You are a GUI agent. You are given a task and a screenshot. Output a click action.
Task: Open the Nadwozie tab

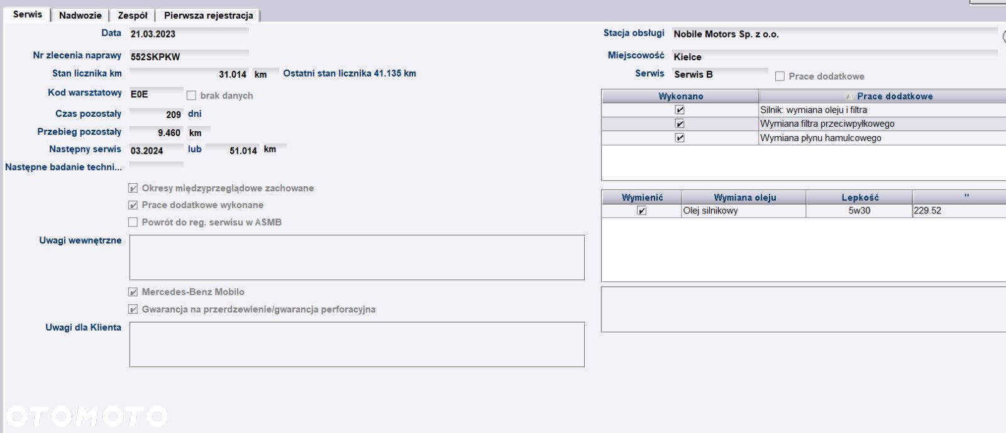80,15
